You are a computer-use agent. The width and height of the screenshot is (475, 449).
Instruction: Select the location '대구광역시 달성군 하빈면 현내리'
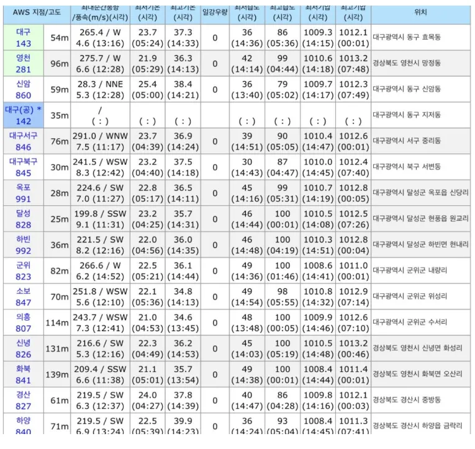coord(420,244)
